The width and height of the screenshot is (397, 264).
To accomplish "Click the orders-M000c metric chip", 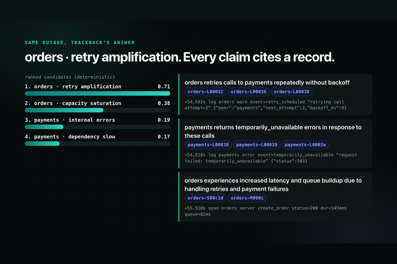I will point(247,198).
